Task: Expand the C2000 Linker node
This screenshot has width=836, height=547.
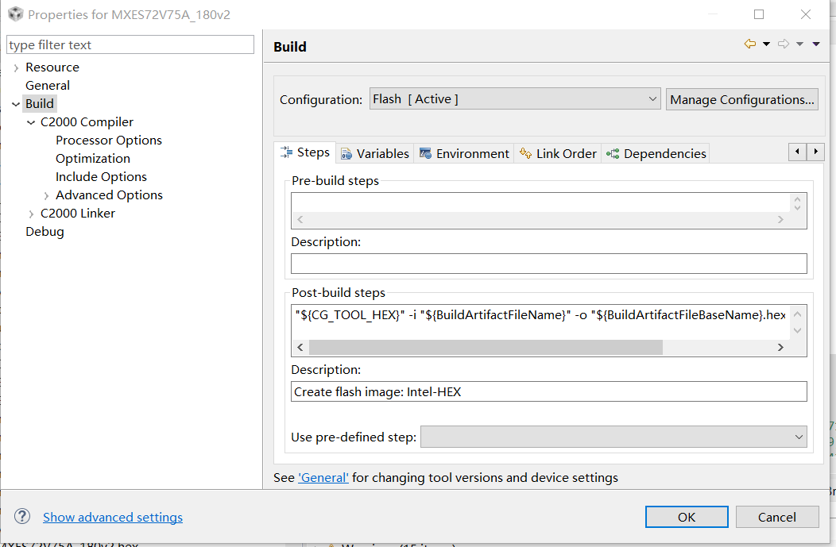Action: tap(31, 214)
